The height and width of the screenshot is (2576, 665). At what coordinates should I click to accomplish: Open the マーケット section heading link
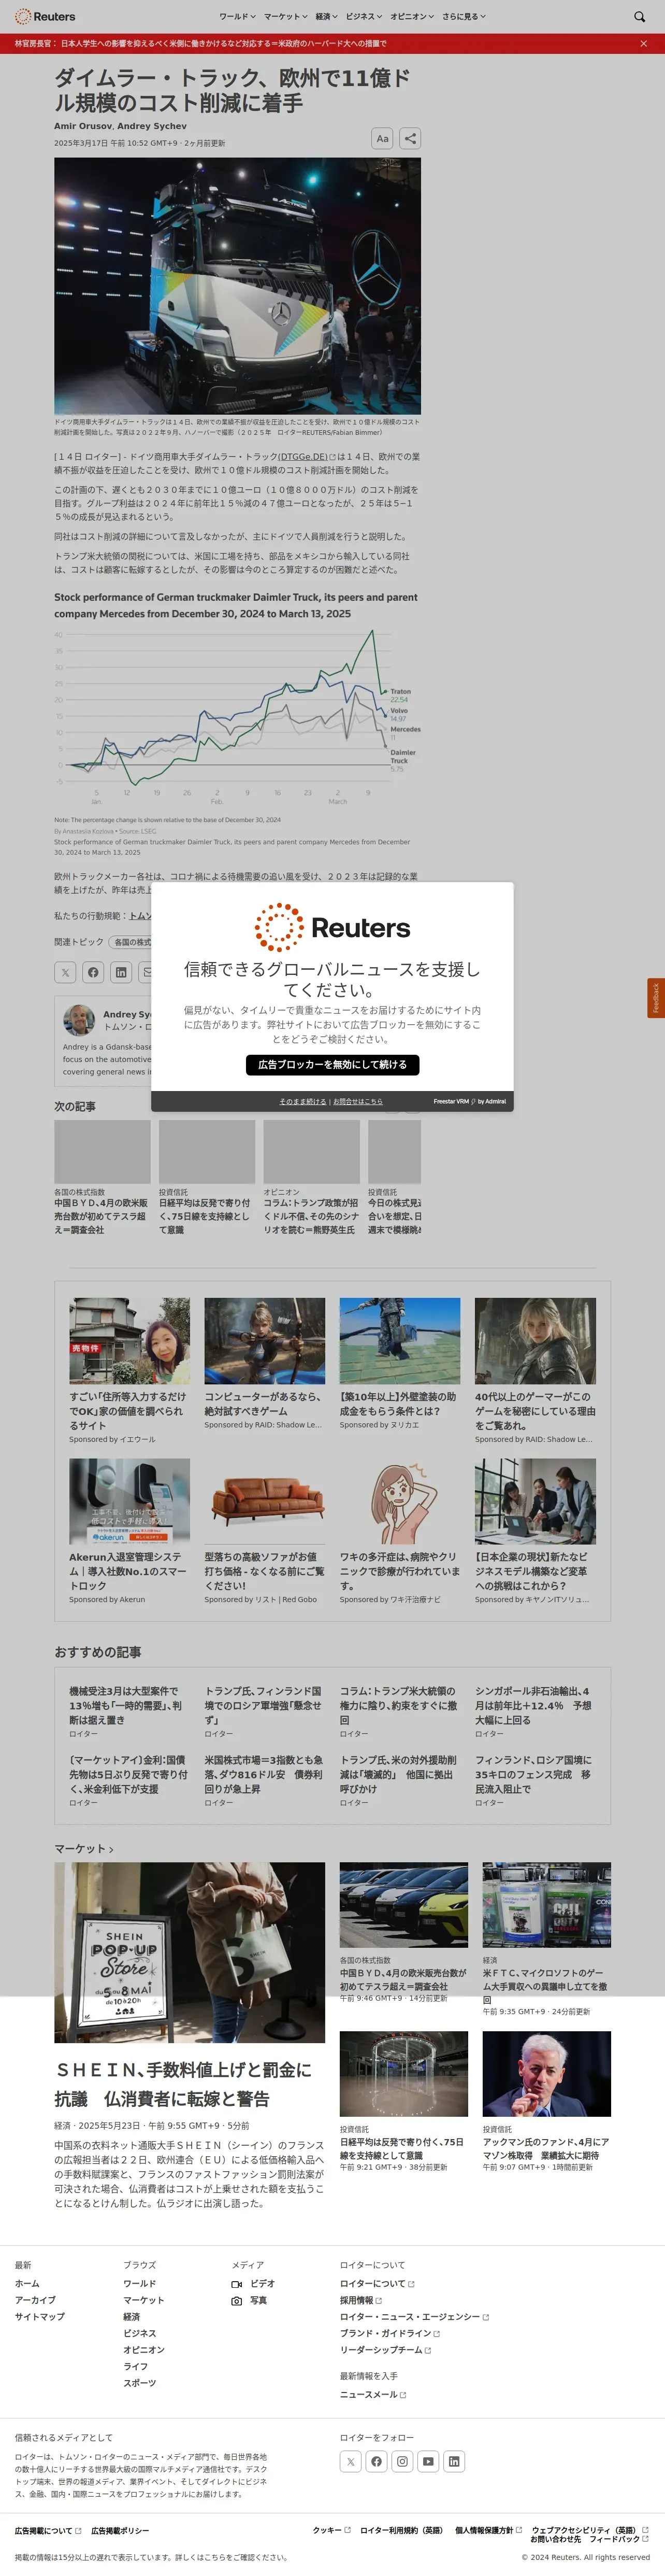click(84, 1849)
